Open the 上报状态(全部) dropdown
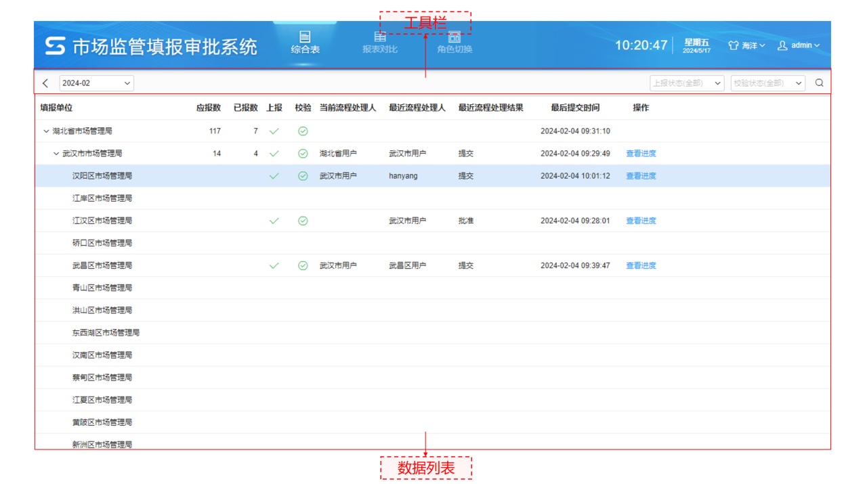 point(687,82)
